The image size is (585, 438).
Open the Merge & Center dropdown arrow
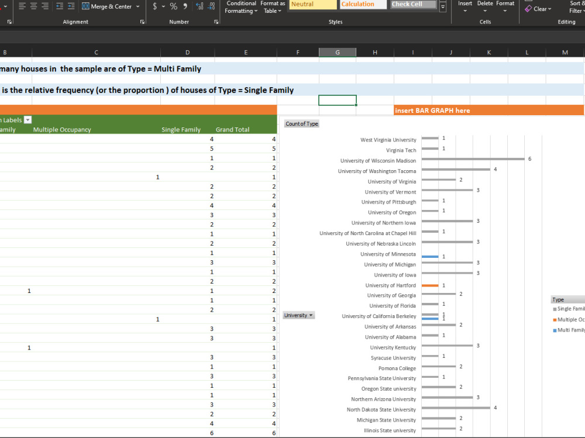[137, 6]
